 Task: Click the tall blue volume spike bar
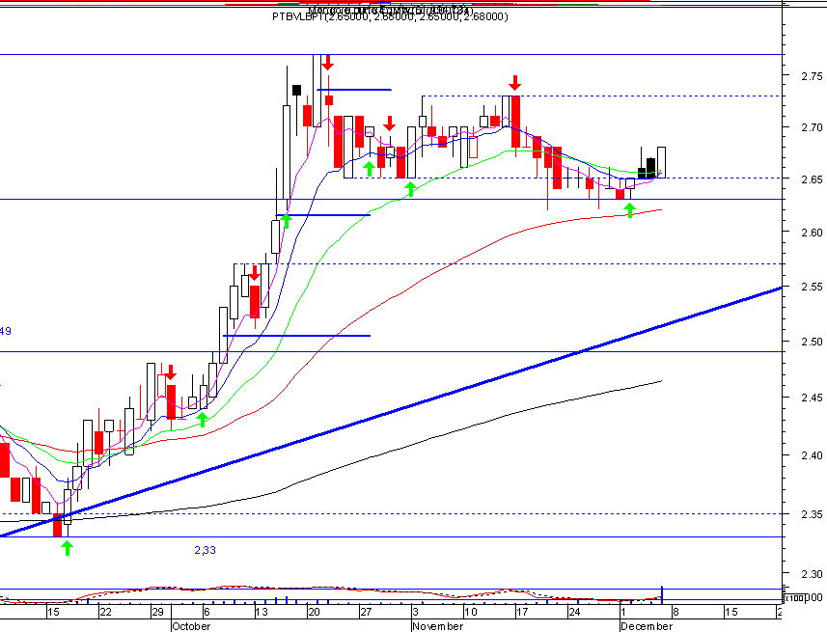[x=661, y=594]
